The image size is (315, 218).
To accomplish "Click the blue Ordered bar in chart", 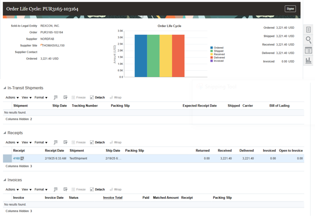I will coord(141,56).
